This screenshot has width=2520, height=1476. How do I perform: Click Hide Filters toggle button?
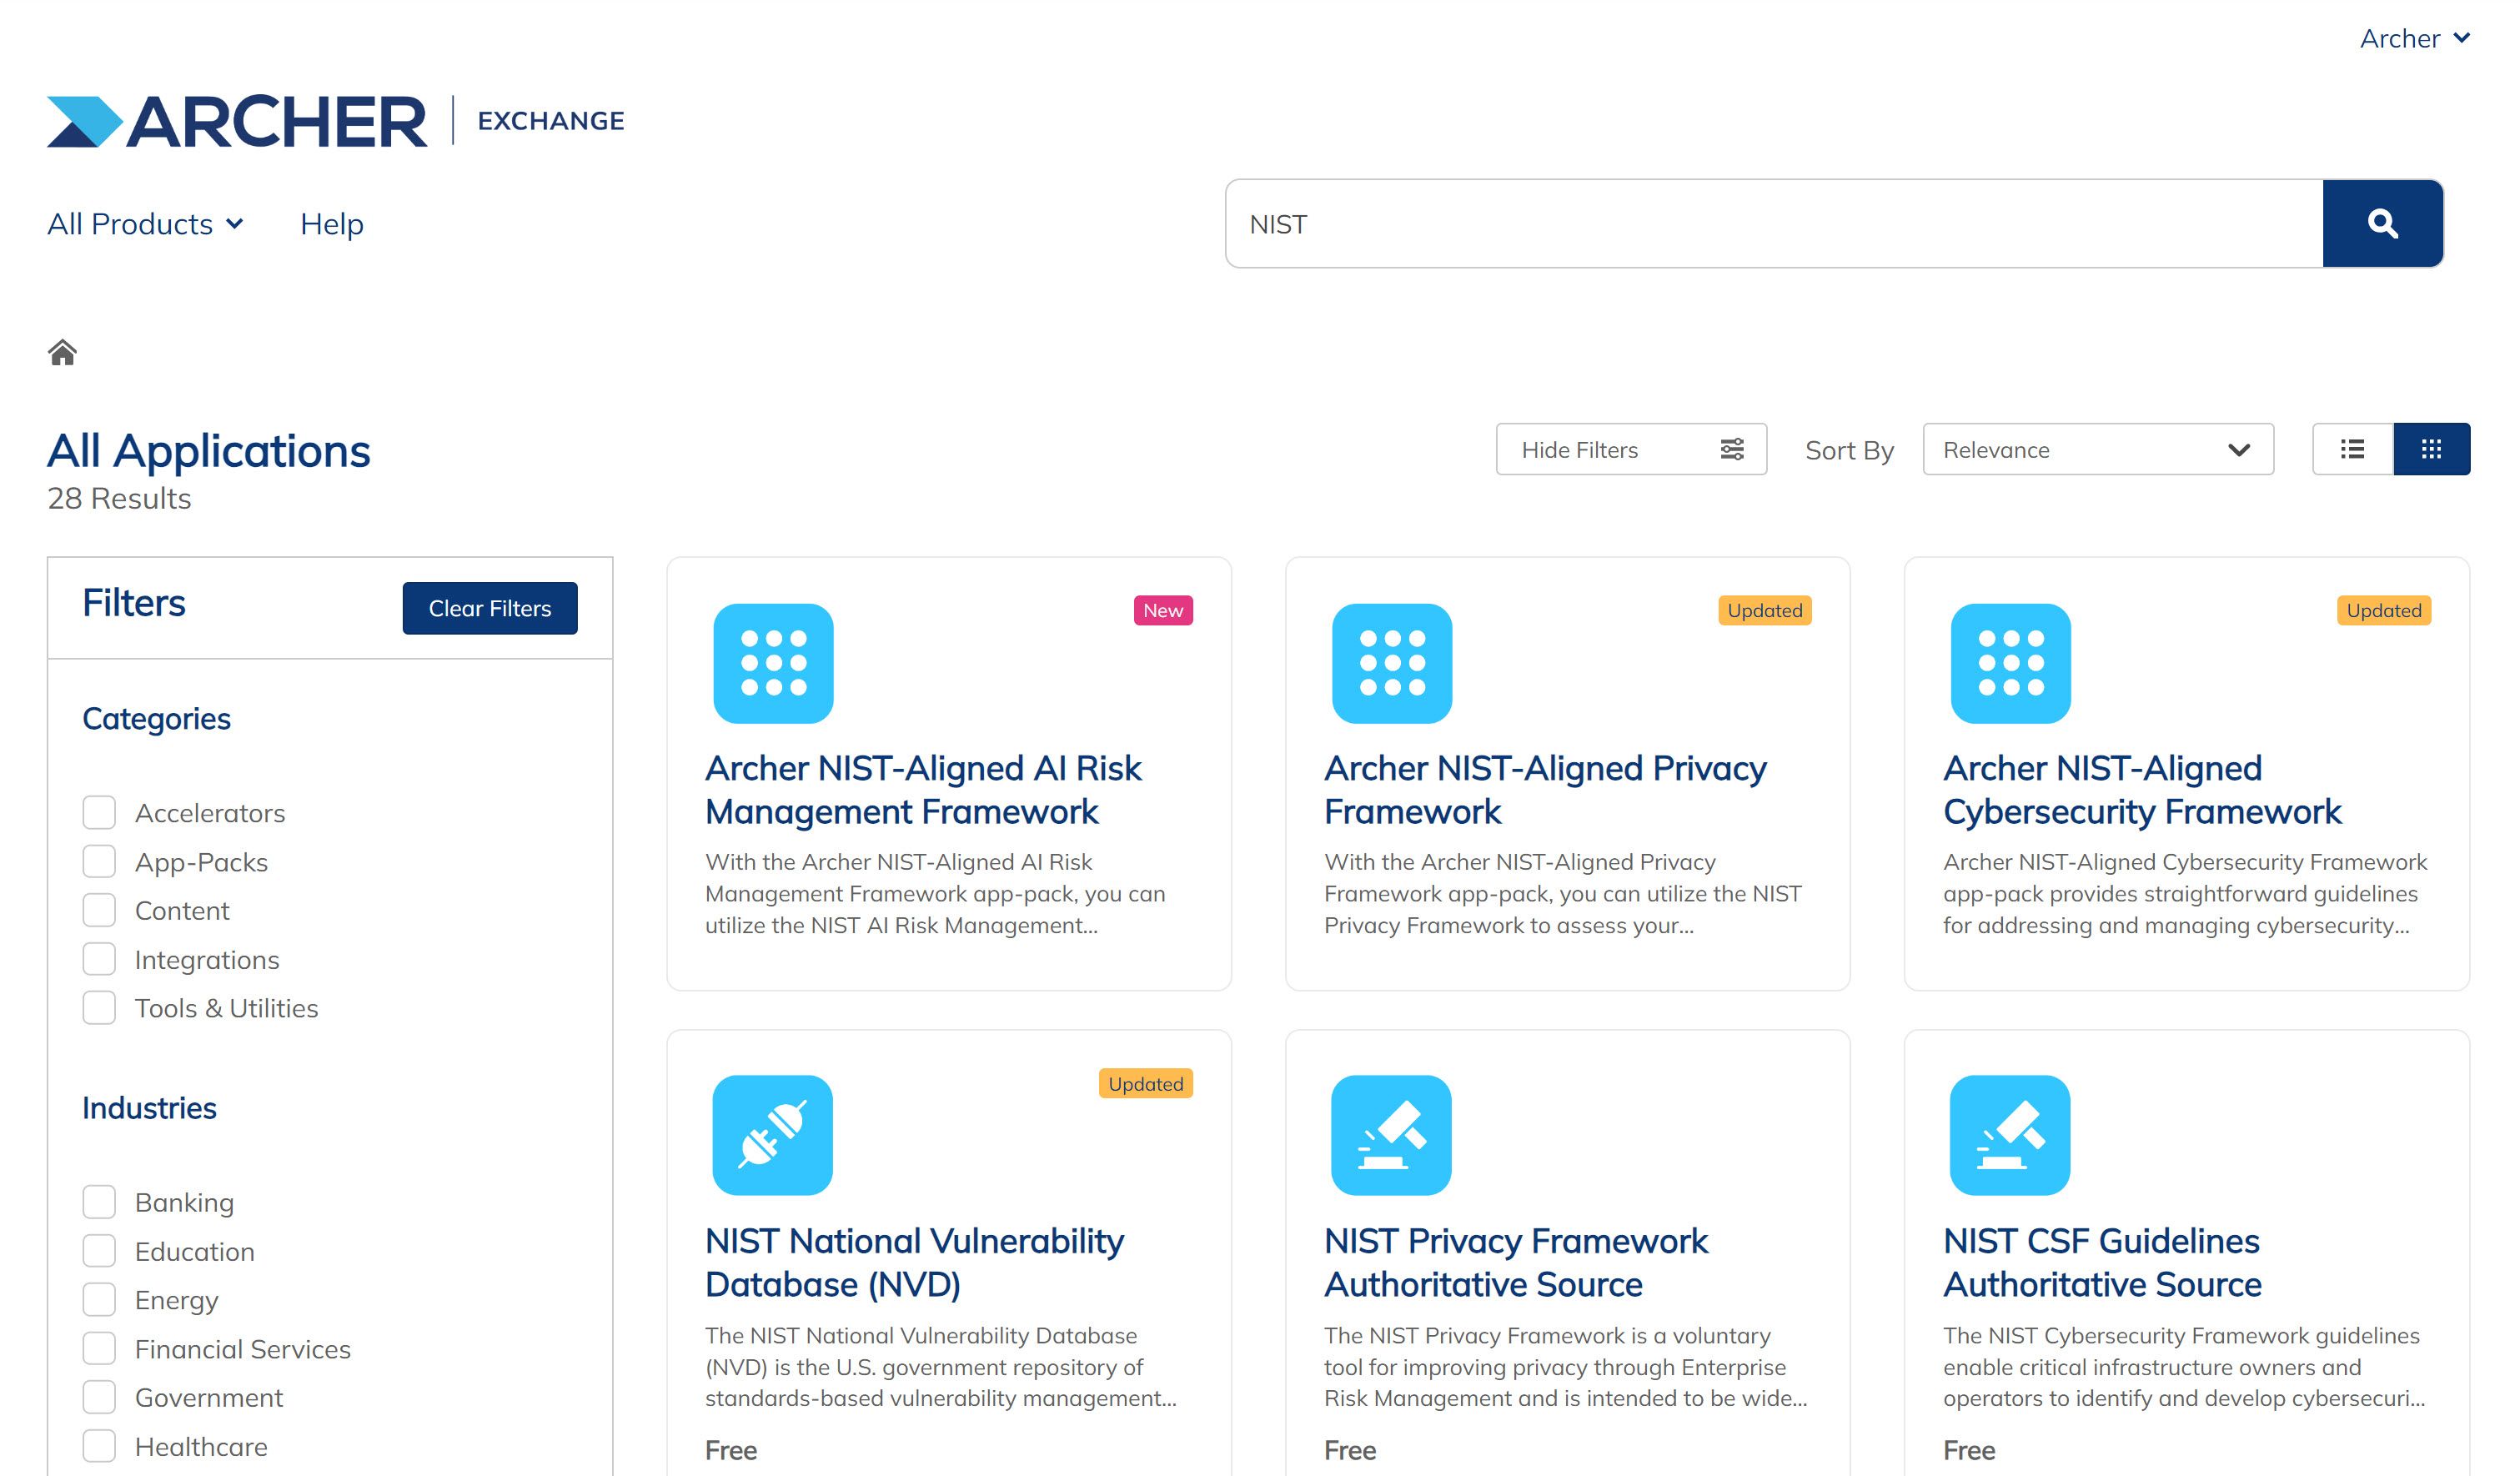click(x=1631, y=449)
